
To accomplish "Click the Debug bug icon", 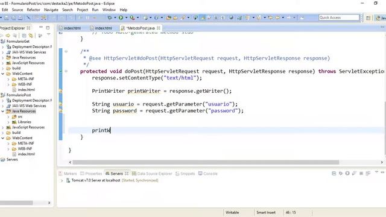I will point(109,17).
